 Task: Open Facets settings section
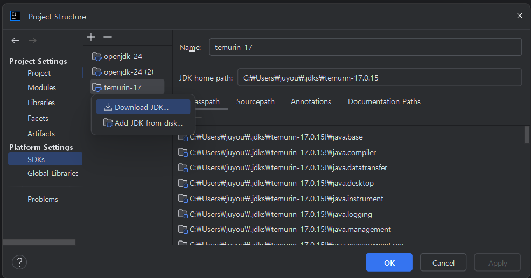(x=38, y=119)
